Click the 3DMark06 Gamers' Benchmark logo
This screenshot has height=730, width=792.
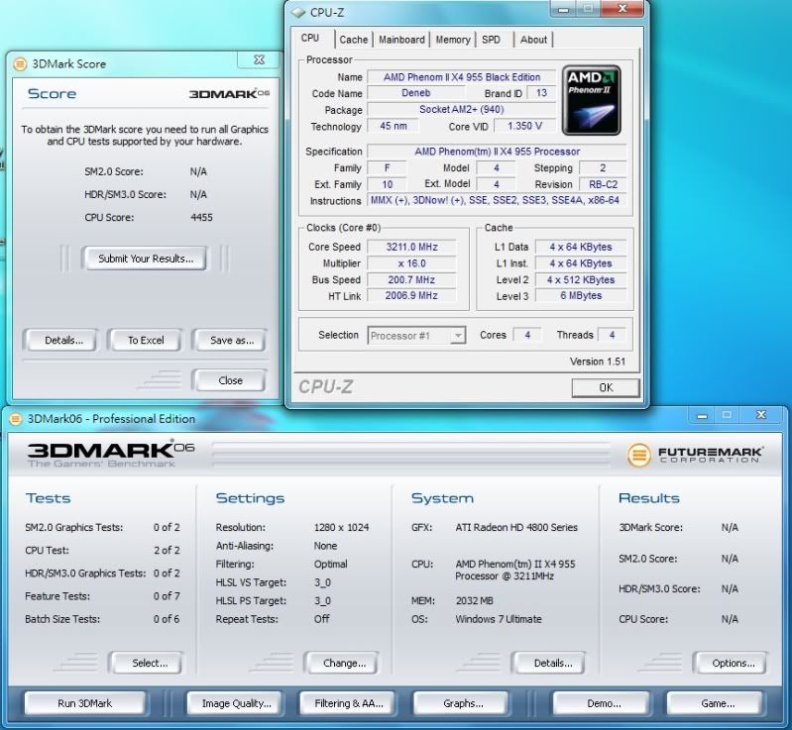tap(110, 454)
